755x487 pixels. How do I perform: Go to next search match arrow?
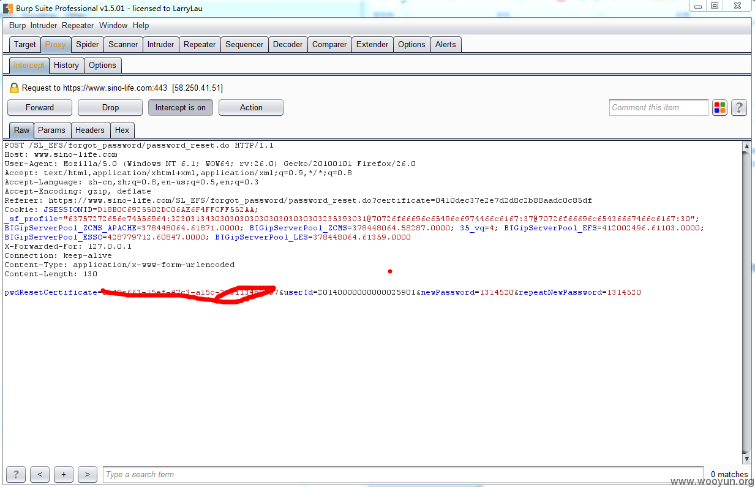[88, 474]
